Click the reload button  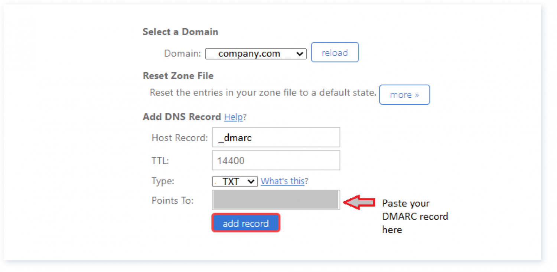point(334,52)
